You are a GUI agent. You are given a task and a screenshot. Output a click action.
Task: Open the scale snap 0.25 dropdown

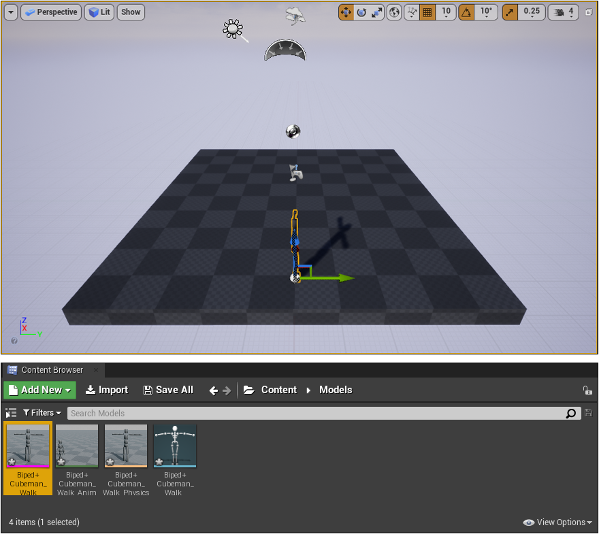pos(532,12)
